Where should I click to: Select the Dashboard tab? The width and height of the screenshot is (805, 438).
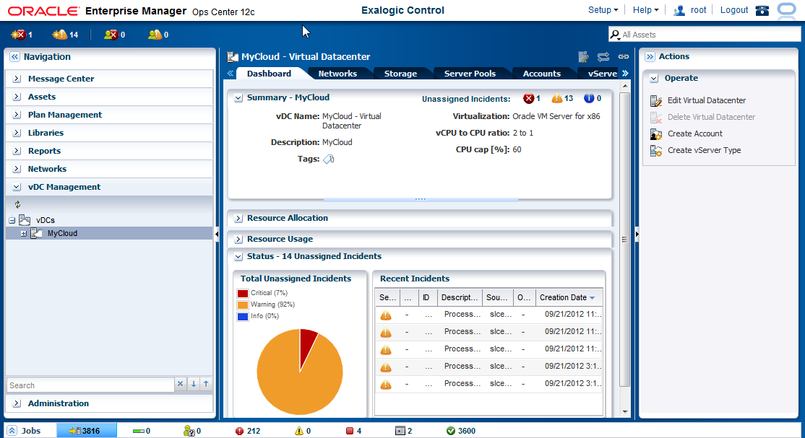coord(269,74)
